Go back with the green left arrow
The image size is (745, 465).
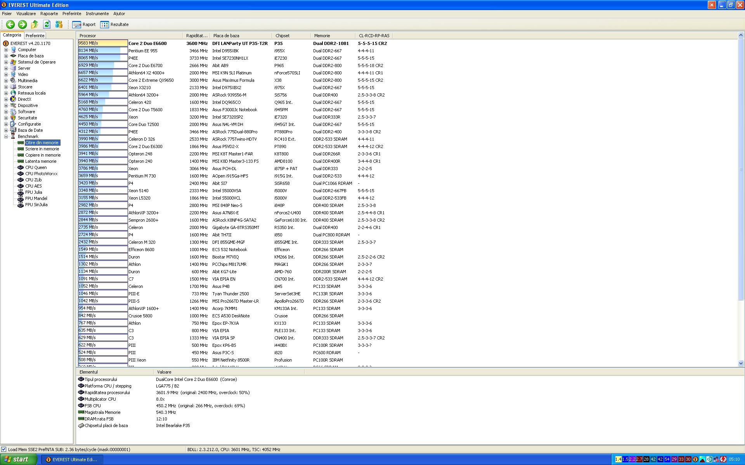[x=10, y=24]
